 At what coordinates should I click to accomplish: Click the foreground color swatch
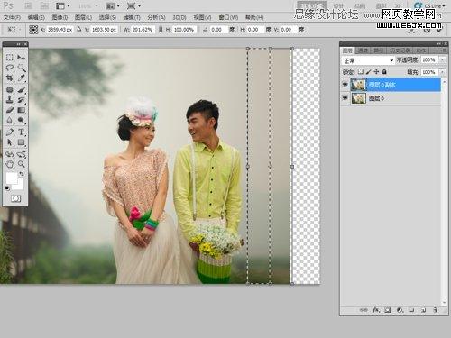[12, 178]
